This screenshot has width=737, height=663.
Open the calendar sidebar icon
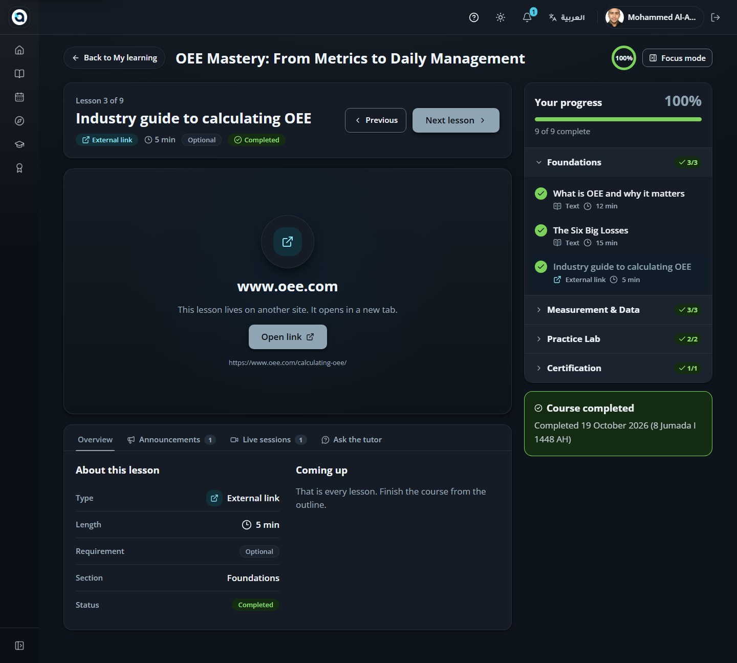(19, 97)
